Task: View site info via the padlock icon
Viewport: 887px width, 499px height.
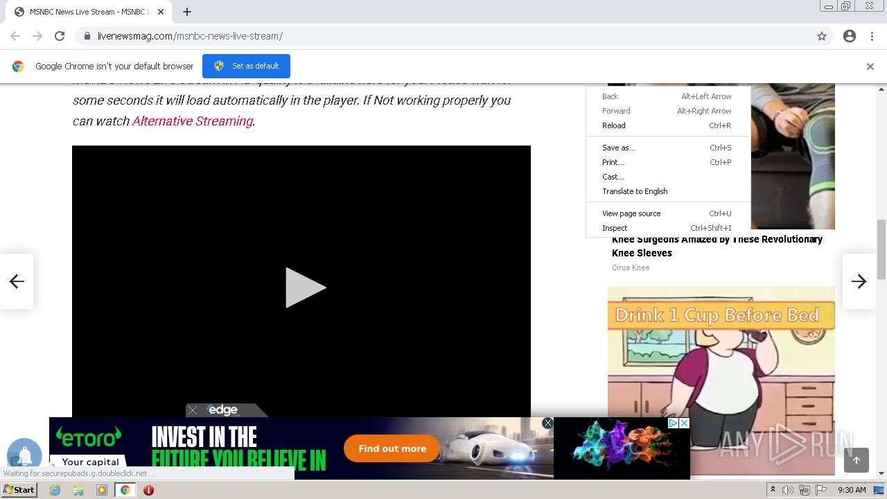Action: pyautogui.click(x=87, y=36)
